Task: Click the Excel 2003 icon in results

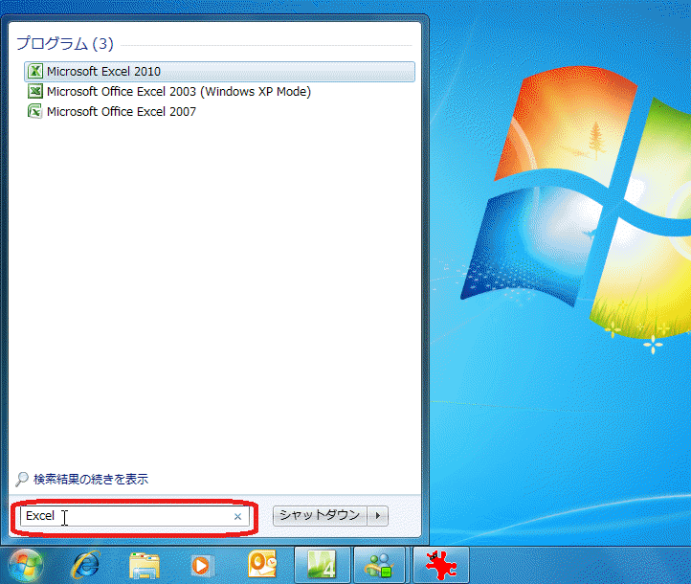Action: pos(35,92)
